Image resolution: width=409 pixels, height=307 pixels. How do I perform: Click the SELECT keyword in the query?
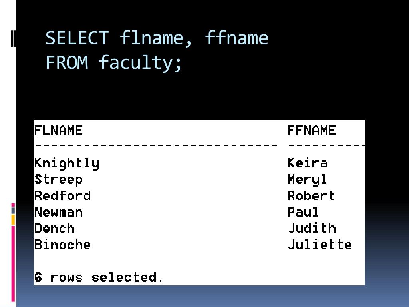[77, 38]
